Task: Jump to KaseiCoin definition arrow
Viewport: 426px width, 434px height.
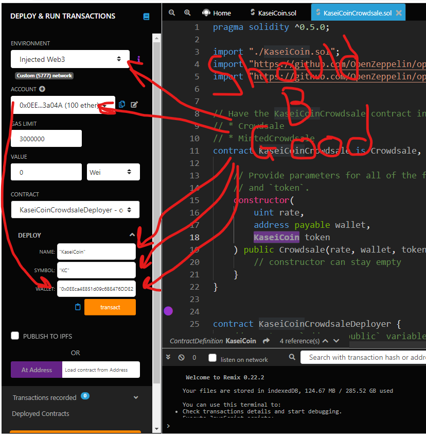Action: (x=267, y=341)
